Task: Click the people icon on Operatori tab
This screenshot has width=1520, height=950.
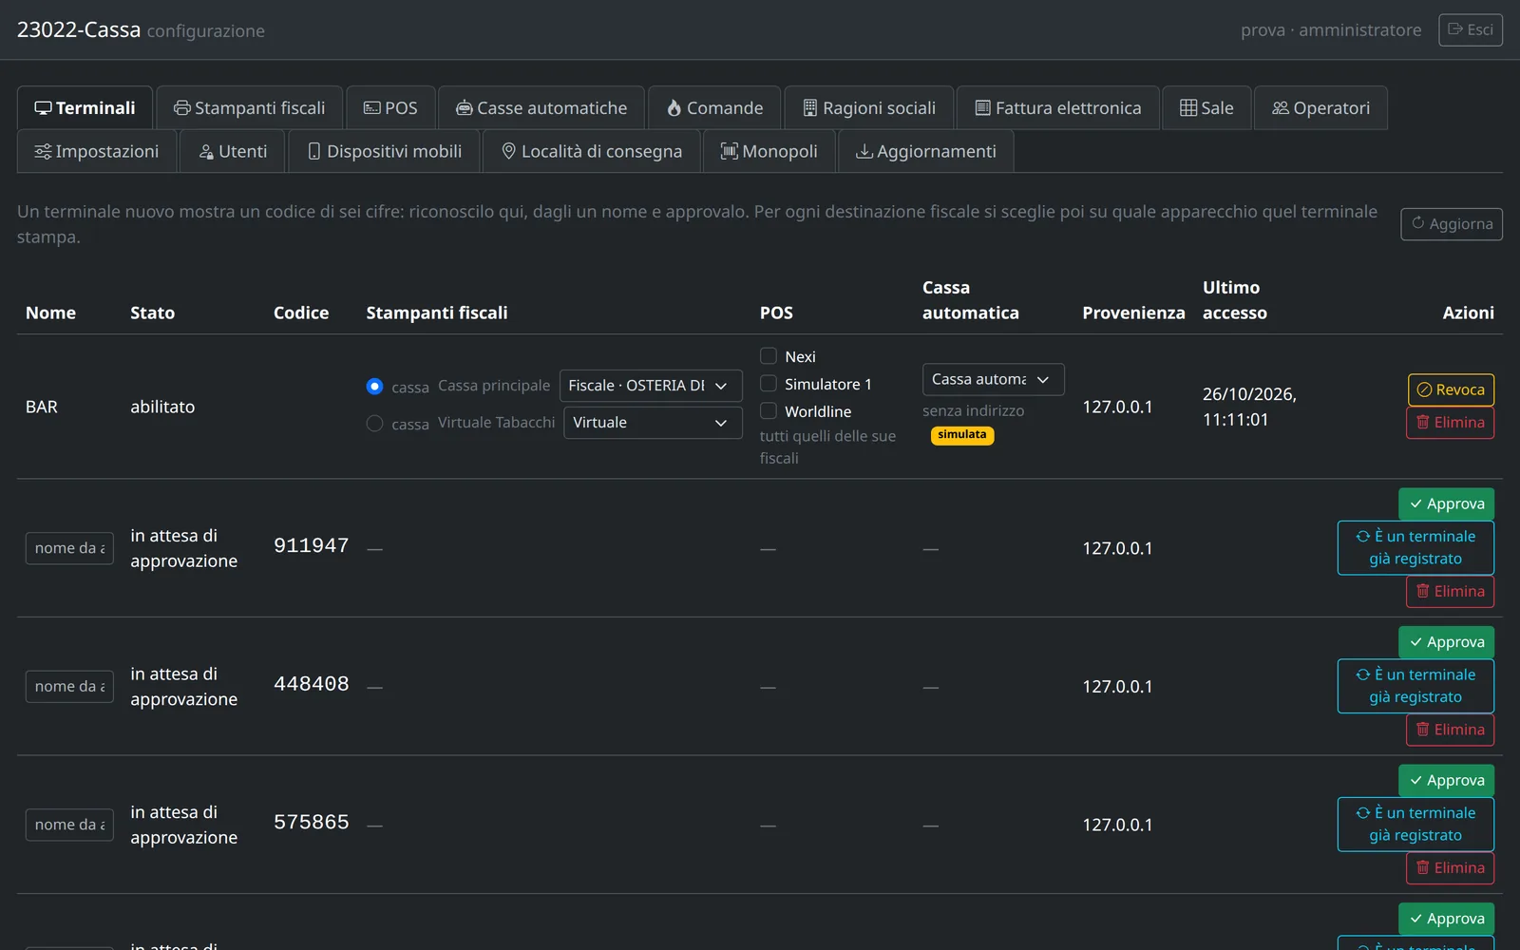Action: 1281,108
